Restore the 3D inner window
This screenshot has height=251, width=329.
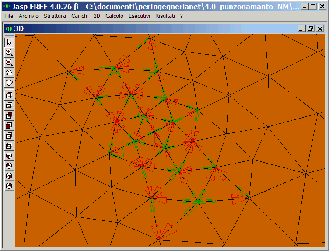coord(311,28)
